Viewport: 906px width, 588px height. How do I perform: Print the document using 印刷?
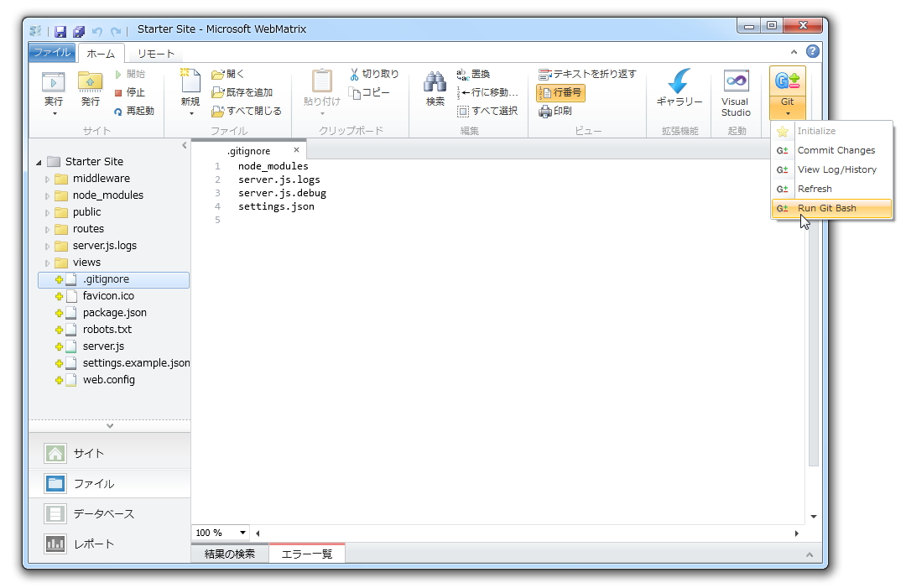point(565,111)
